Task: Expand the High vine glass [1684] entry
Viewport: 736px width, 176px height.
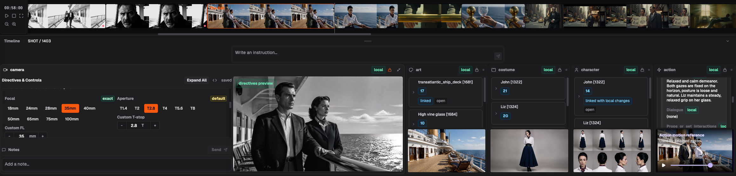Action: 414,124
